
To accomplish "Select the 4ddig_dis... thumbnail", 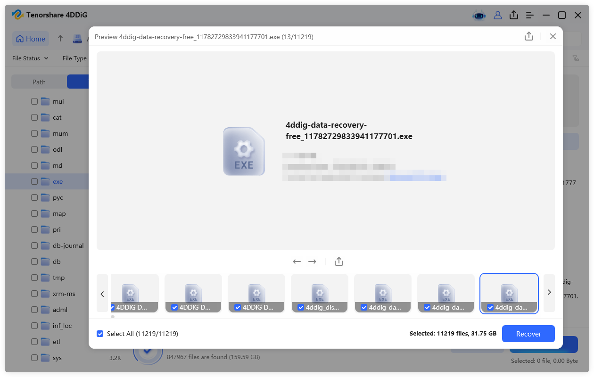I will pos(320,293).
